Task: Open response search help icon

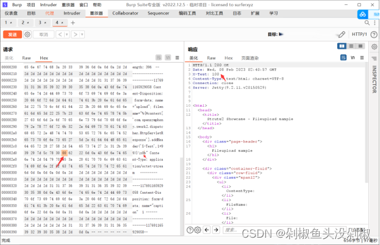Action: point(190,230)
